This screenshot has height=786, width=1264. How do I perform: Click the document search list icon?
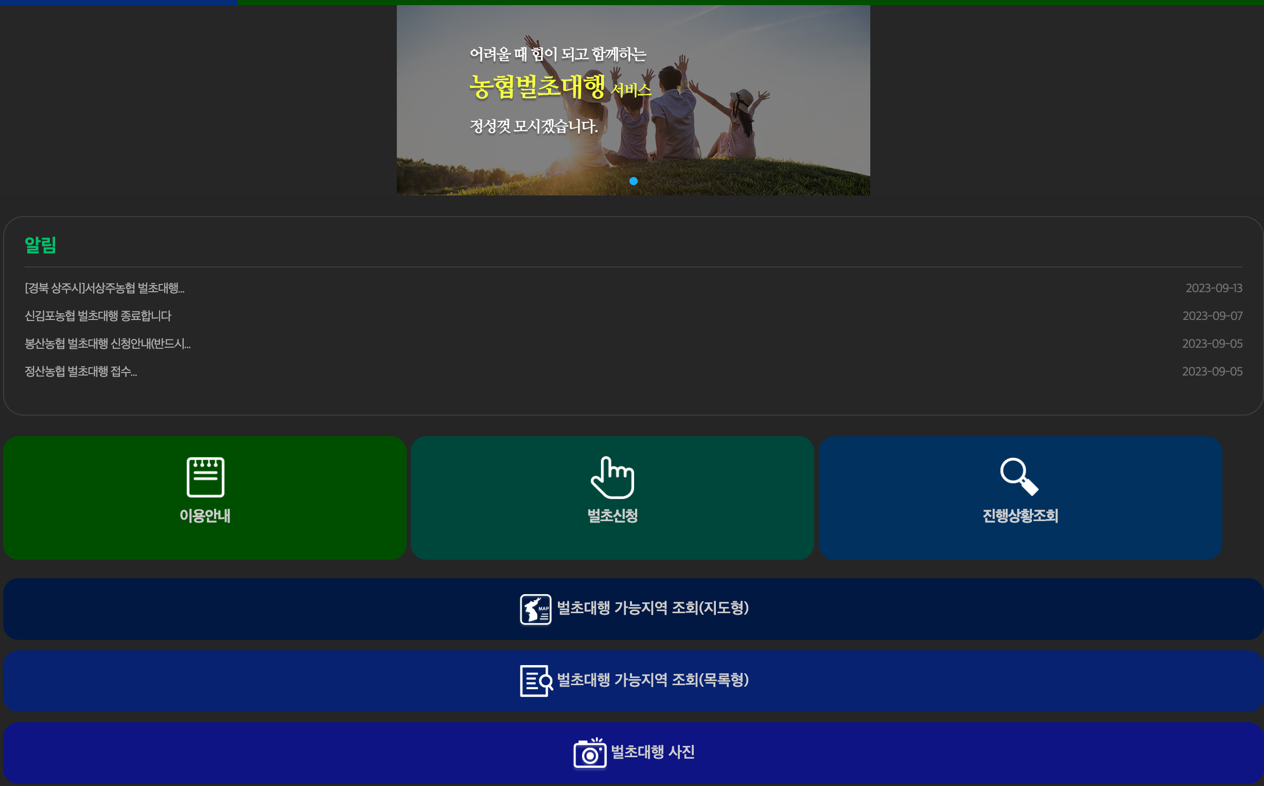point(536,681)
